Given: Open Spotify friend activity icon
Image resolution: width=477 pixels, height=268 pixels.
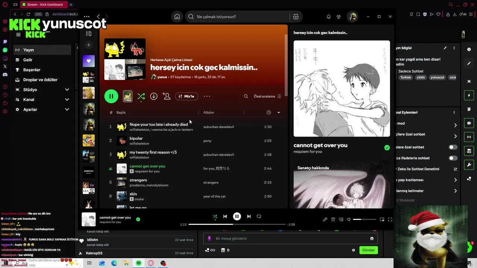Looking at the screenshot, I should coord(338,17).
